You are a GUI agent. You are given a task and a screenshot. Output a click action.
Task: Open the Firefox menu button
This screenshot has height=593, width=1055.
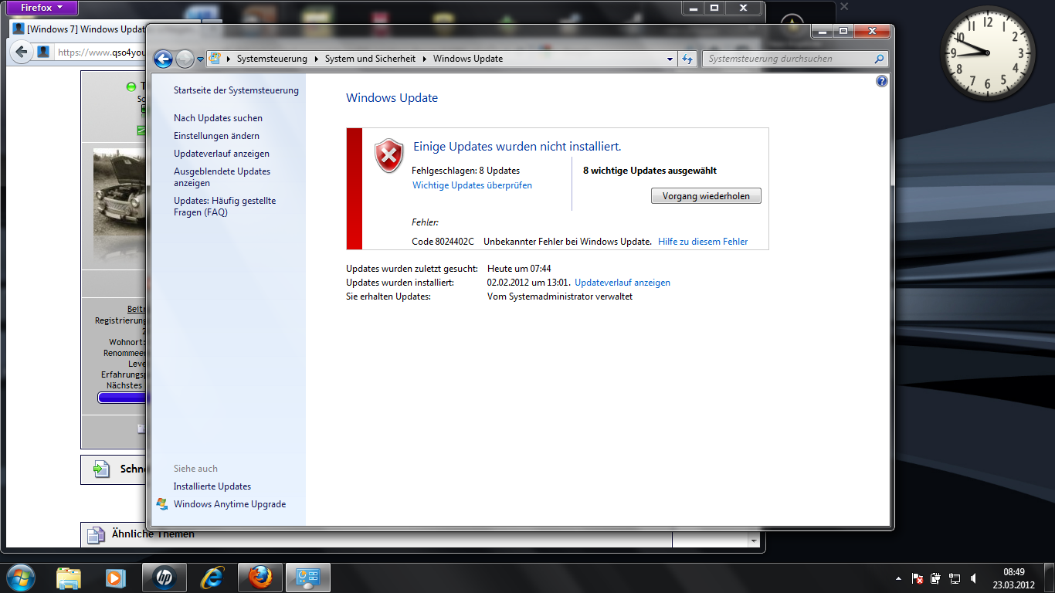tap(42, 8)
